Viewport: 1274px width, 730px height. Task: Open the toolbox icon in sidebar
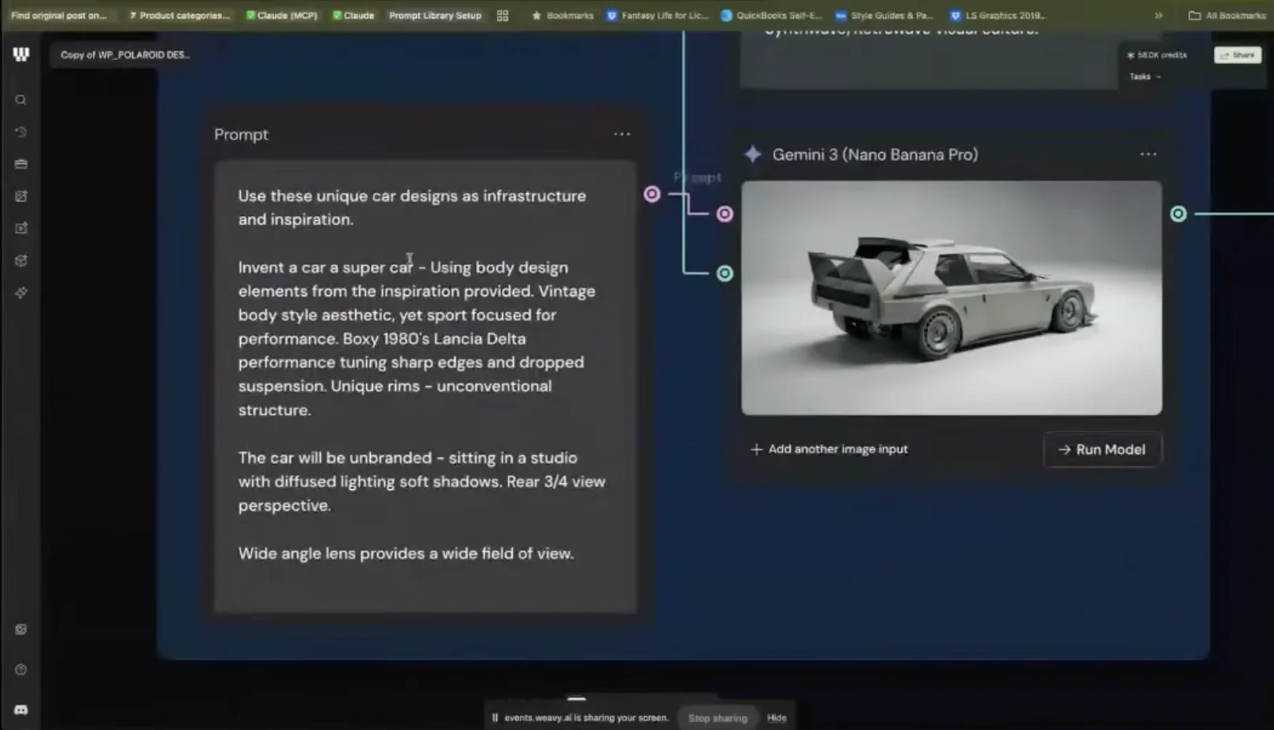[x=21, y=164]
